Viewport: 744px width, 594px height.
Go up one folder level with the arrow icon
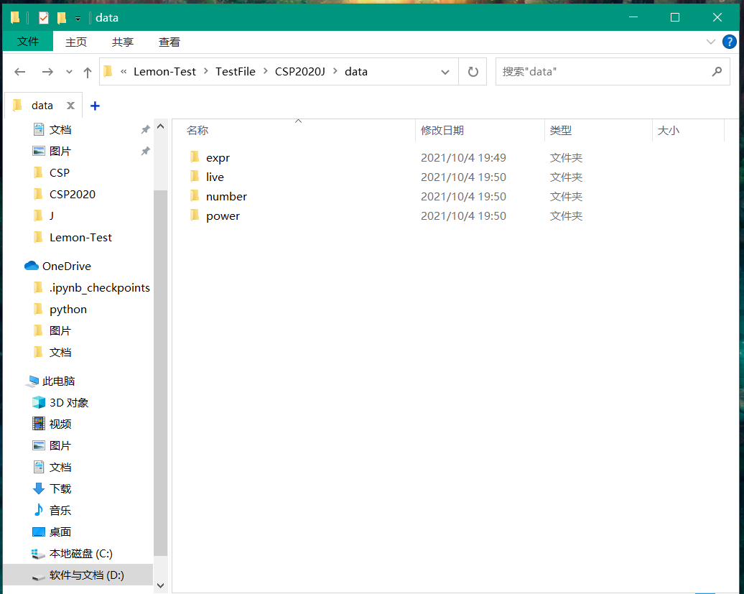[x=87, y=71]
